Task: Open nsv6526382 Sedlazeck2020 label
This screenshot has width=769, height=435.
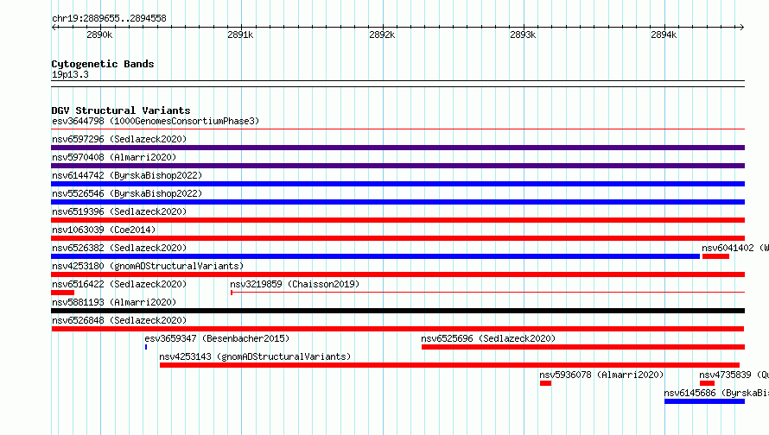Action: point(119,248)
